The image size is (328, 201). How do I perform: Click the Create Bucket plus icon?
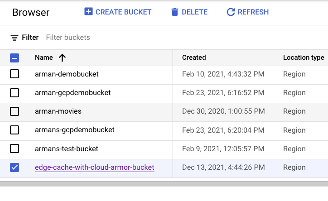click(x=88, y=12)
